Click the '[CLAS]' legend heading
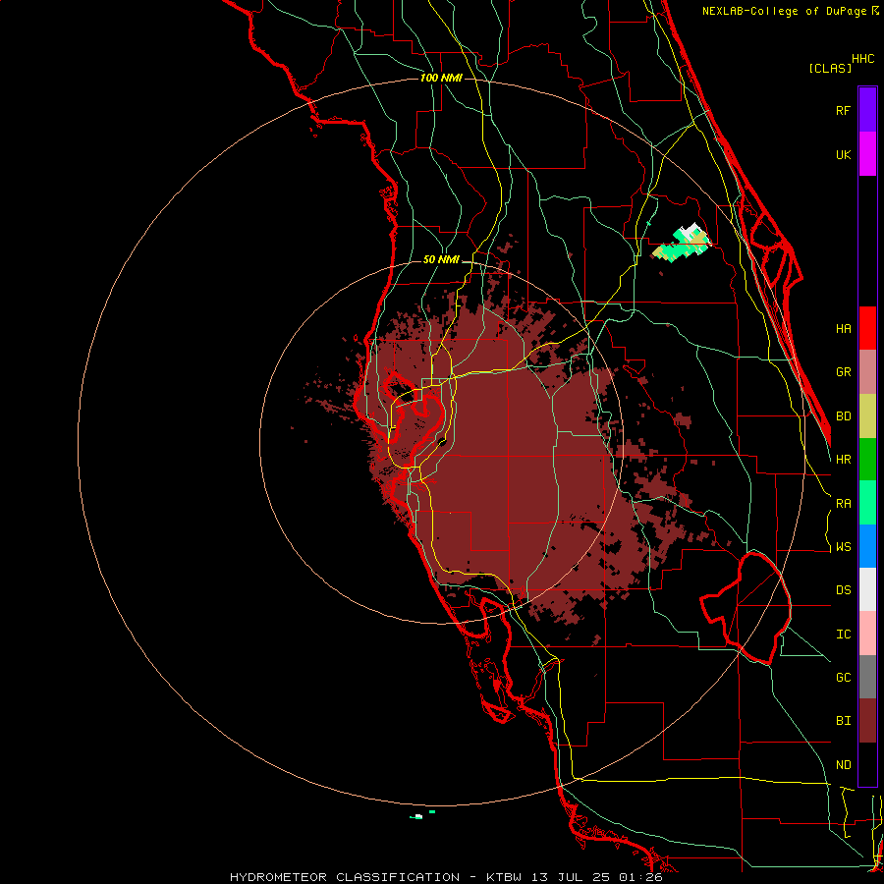Screen dimensions: 884x884 pyautogui.click(x=830, y=68)
